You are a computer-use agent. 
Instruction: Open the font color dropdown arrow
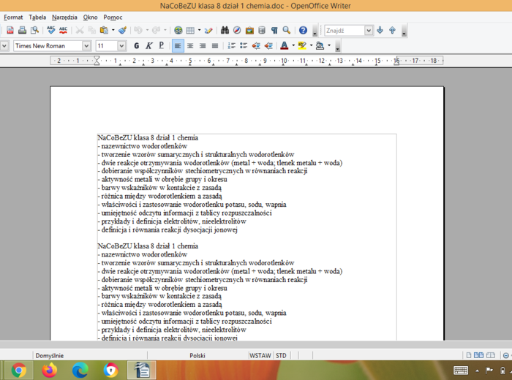coord(293,46)
